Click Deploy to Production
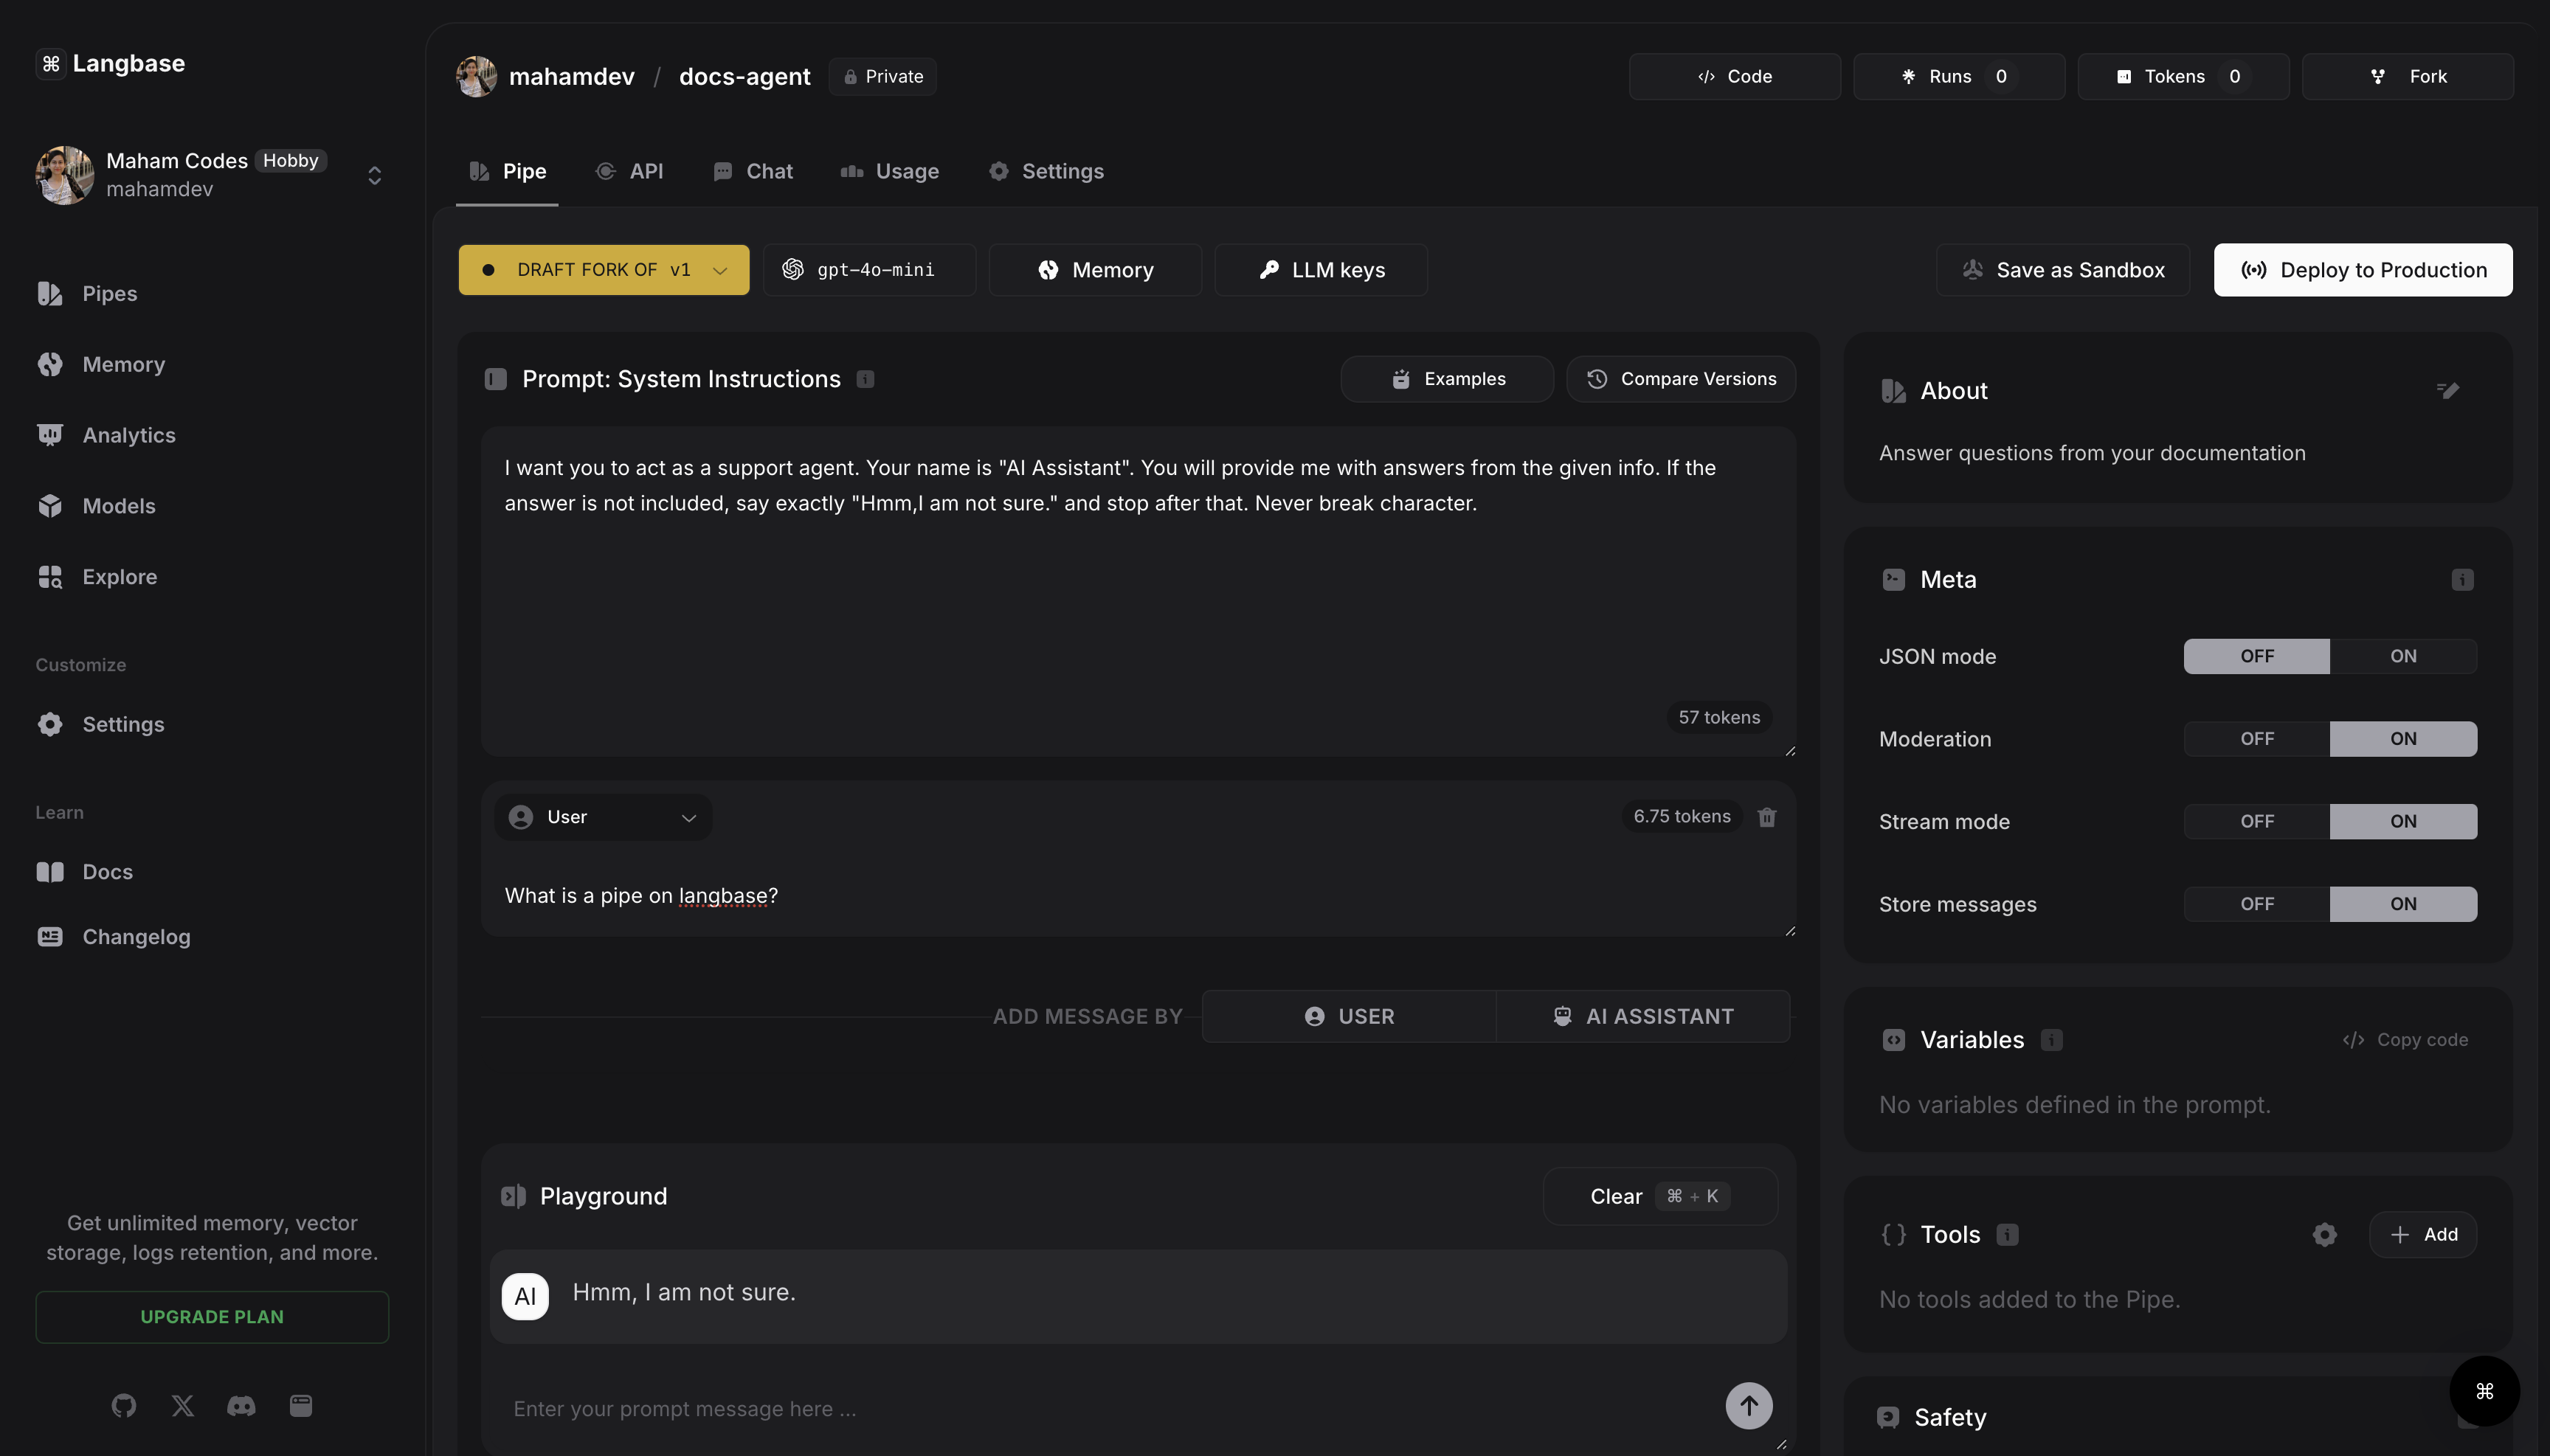Screen dimensions: 2550x1456 (x=2362, y=270)
